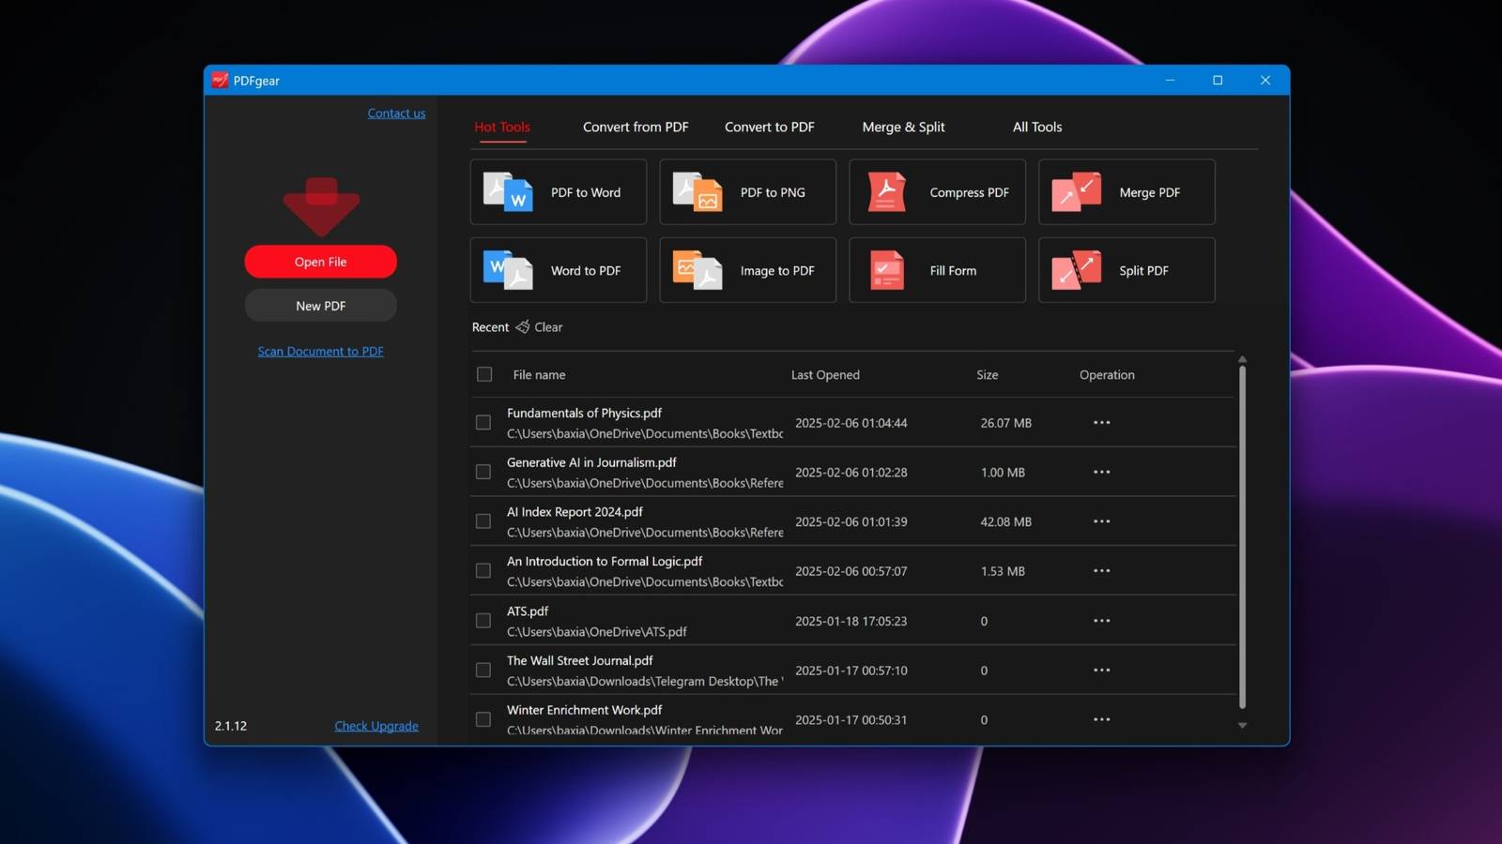1502x844 pixels.
Task: Tick the select-all checkbox in the table header
Action: coord(484,374)
